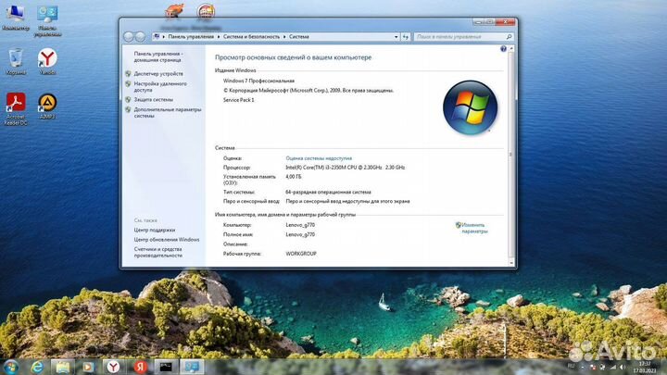Click the 'Система и безопасность' breadcrumb

(251, 37)
